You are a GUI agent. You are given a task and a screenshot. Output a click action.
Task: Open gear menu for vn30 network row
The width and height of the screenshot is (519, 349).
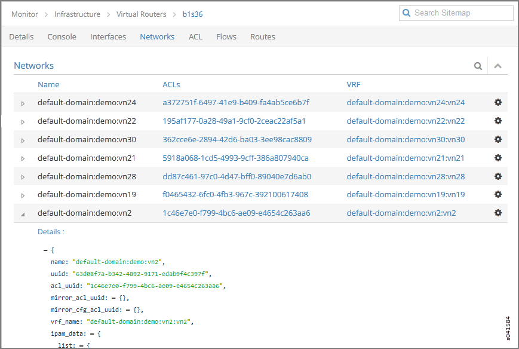497,139
